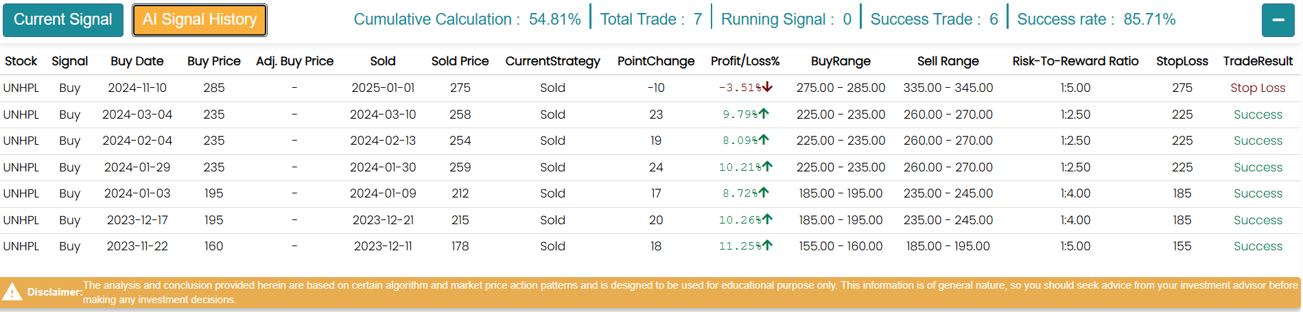Click the Cumulative Calculation 54.81% statistic

pos(467,19)
